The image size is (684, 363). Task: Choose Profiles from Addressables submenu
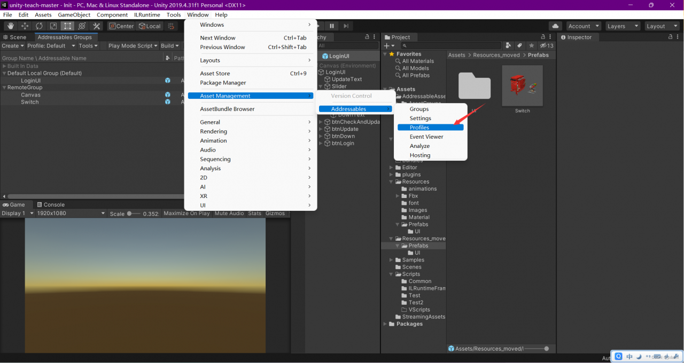pyautogui.click(x=431, y=128)
